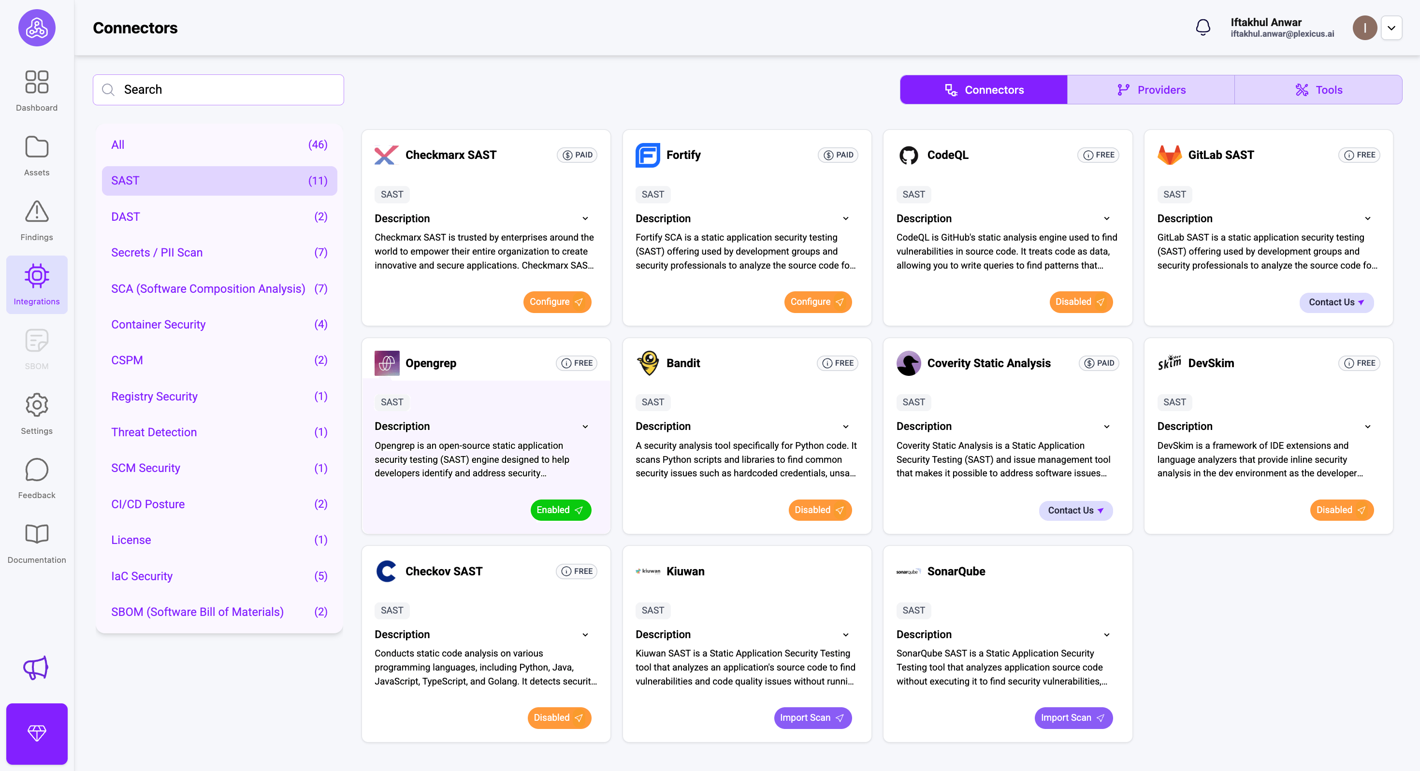Open the Contact Us dropdown for GitLab SAST
The image size is (1420, 771).
1336,302
